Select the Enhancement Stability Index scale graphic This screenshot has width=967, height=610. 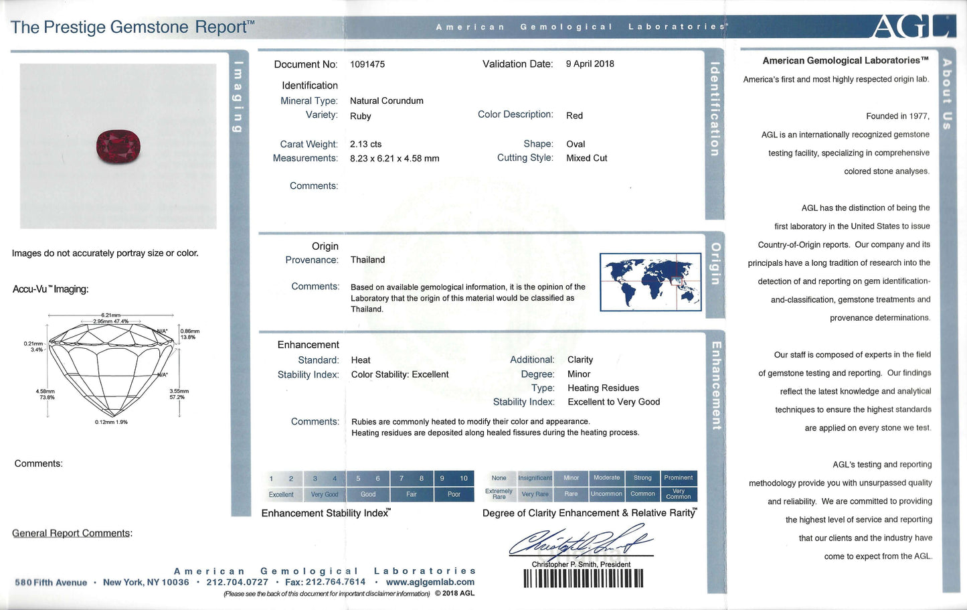point(368,485)
